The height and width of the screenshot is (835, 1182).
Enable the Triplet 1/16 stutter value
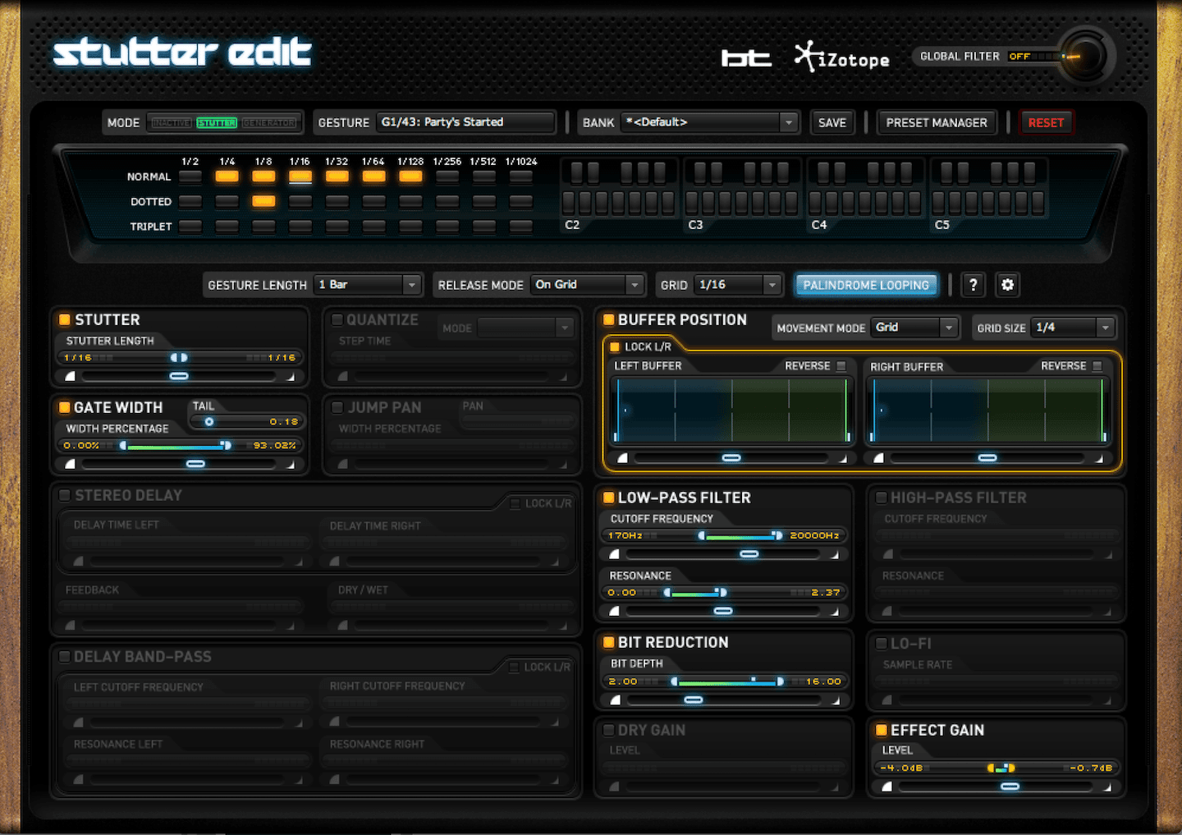(300, 226)
